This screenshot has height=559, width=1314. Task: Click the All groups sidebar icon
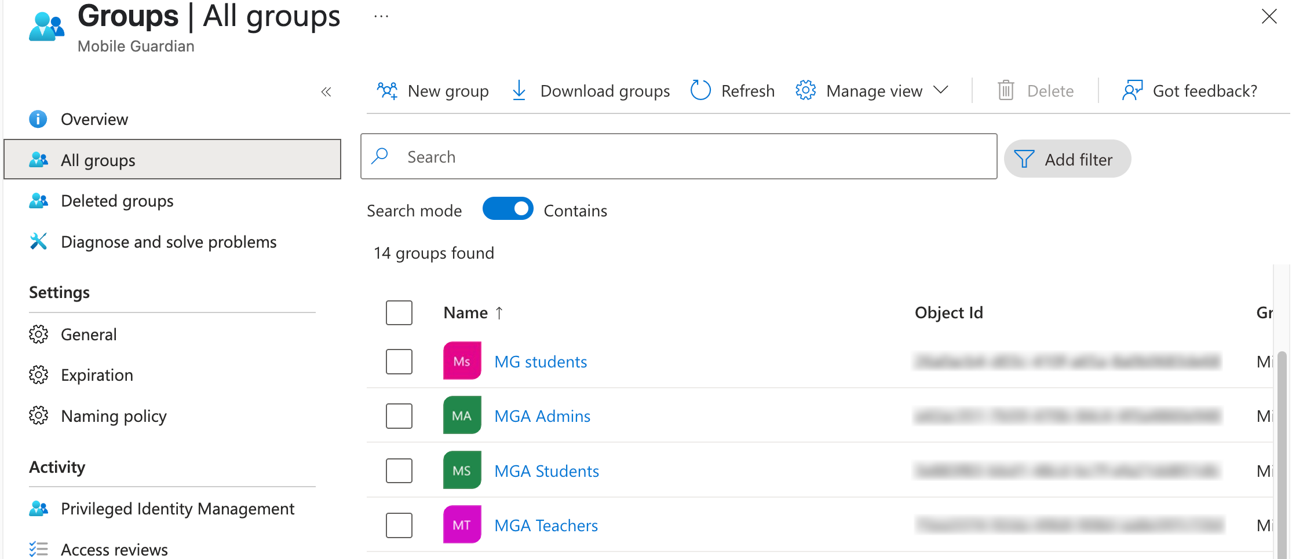(38, 160)
